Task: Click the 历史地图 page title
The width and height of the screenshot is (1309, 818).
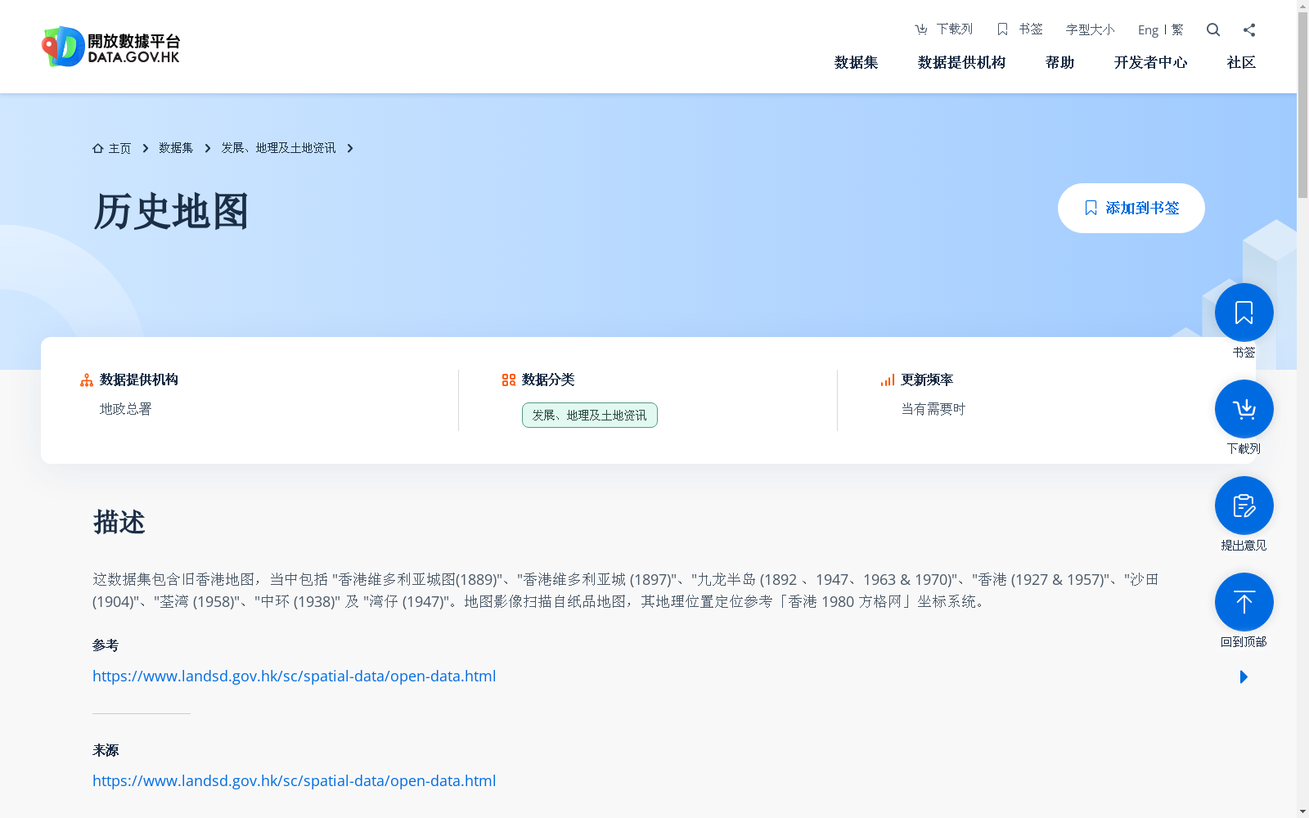Action: (x=171, y=211)
